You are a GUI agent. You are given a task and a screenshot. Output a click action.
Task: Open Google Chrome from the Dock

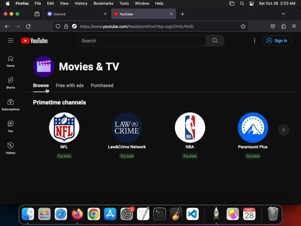(x=94, y=214)
